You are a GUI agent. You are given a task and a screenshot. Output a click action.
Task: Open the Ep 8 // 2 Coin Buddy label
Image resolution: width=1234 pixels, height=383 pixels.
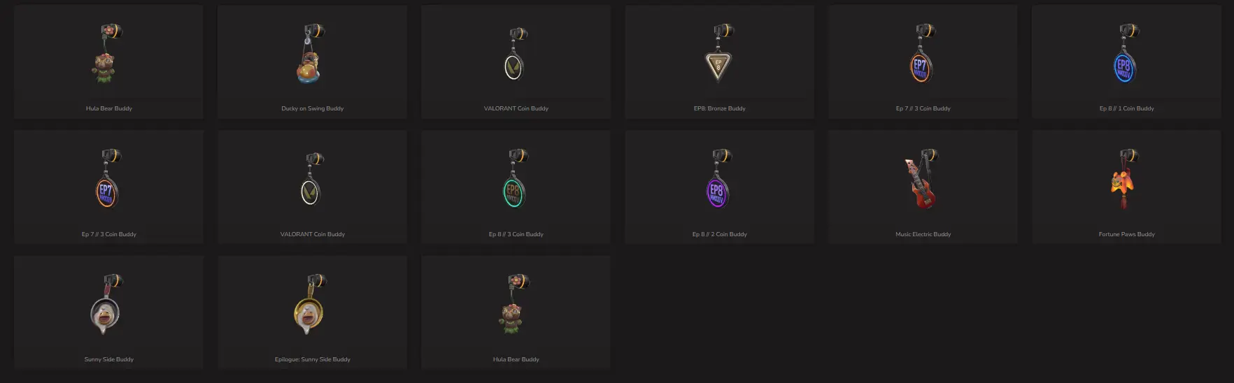[x=719, y=234]
